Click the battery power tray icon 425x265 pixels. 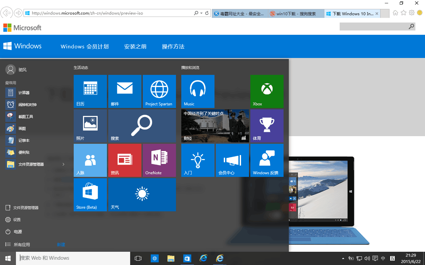tap(351, 258)
